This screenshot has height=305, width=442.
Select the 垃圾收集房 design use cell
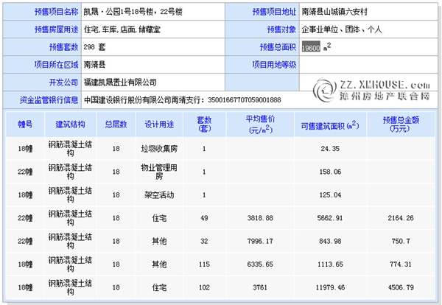coord(160,148)
